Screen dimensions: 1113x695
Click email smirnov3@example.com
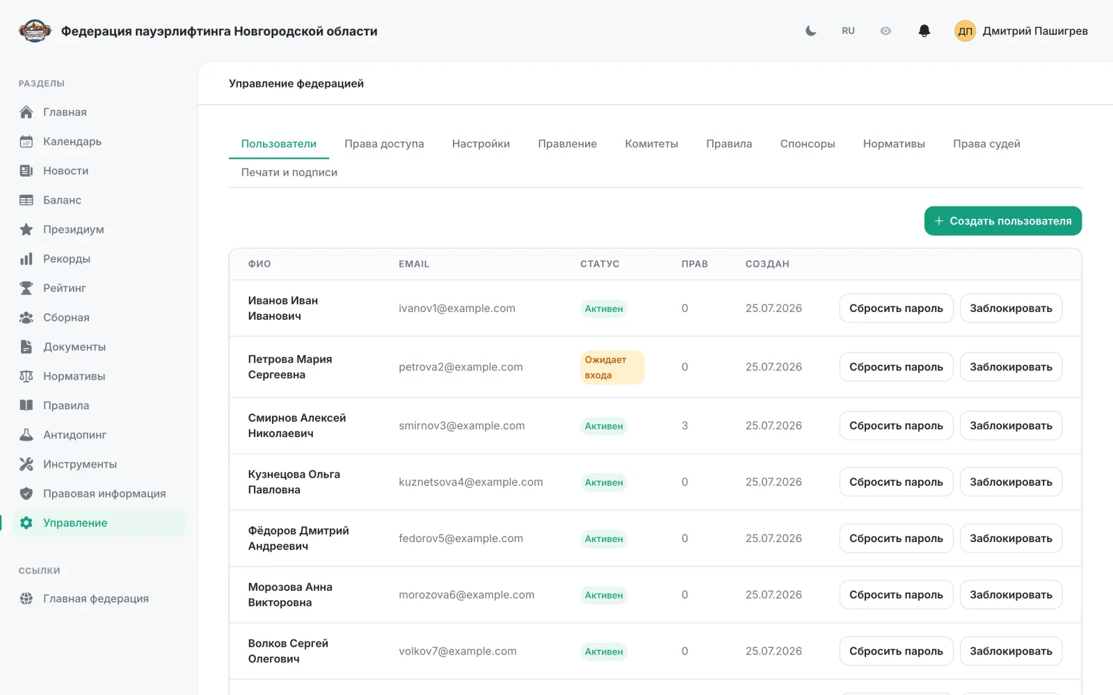point(462,425)
